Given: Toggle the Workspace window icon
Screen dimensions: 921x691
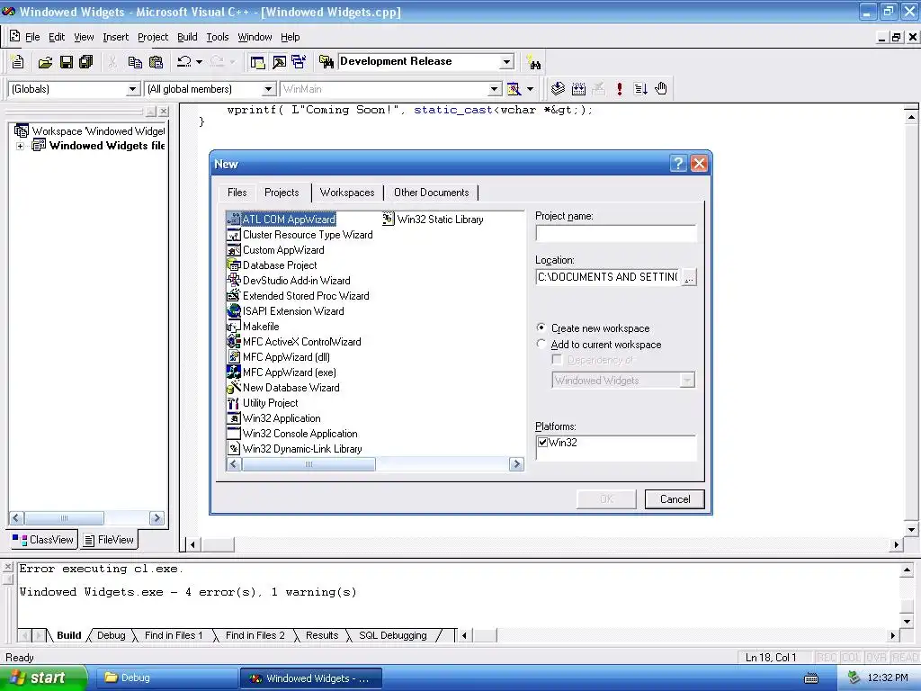Looking at the screenshot, I should tap(257, 62).
